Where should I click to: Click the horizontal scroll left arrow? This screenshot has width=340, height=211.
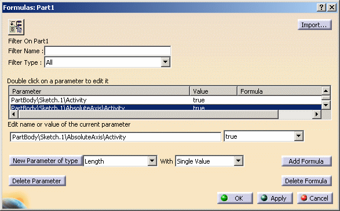click(14, 114)
